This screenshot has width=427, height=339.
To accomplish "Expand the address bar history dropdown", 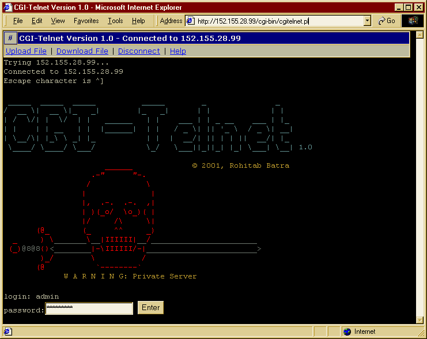I will (367, 21).
